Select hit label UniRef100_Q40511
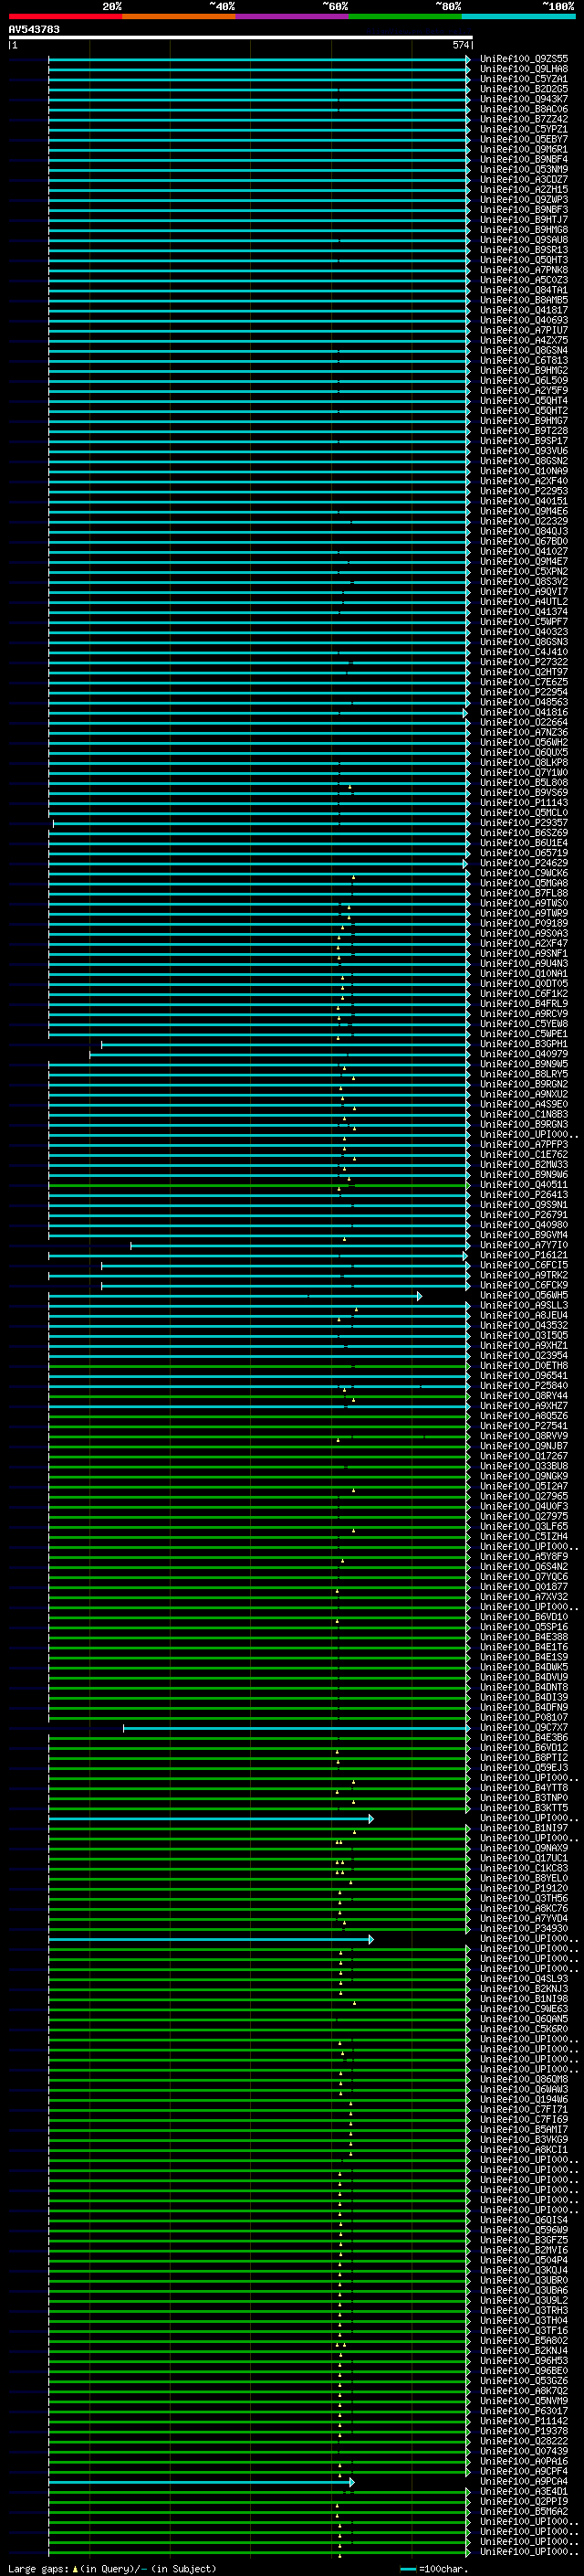This screenshot has width=584, height=2576. tap(524, 1185)
